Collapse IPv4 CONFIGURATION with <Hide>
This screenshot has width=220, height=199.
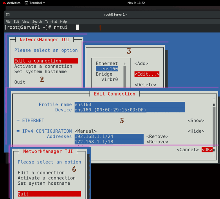click(x=196, y=131)
